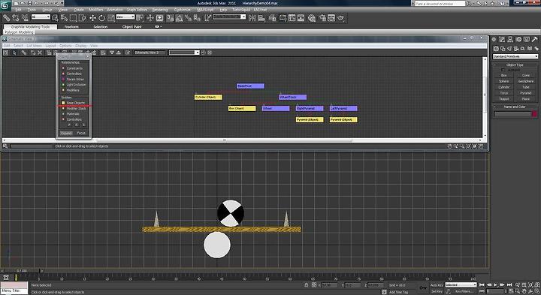Screen dimensions: 541x295
Task: Open the Motion command panel tab
Action: pyautogui.click(x=518, y=40)
